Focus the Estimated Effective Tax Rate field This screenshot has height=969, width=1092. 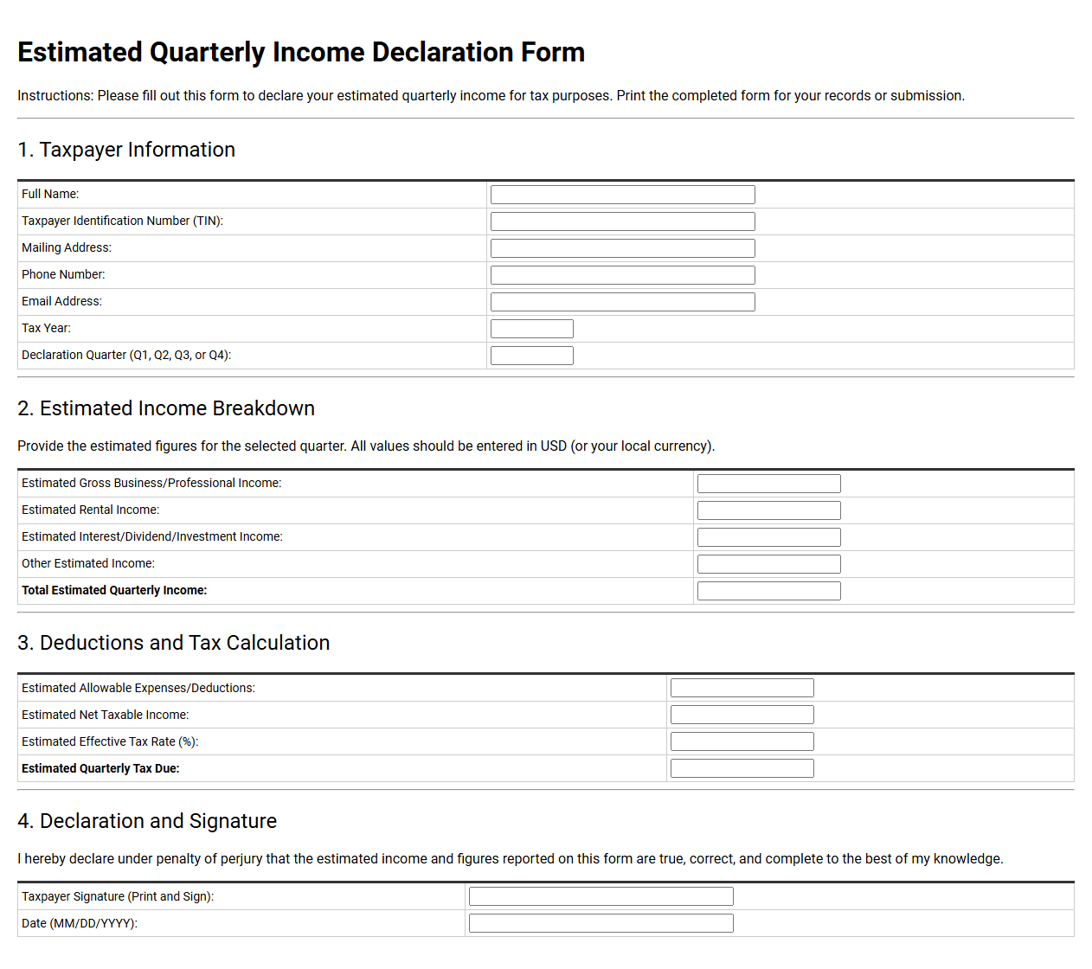742,741
